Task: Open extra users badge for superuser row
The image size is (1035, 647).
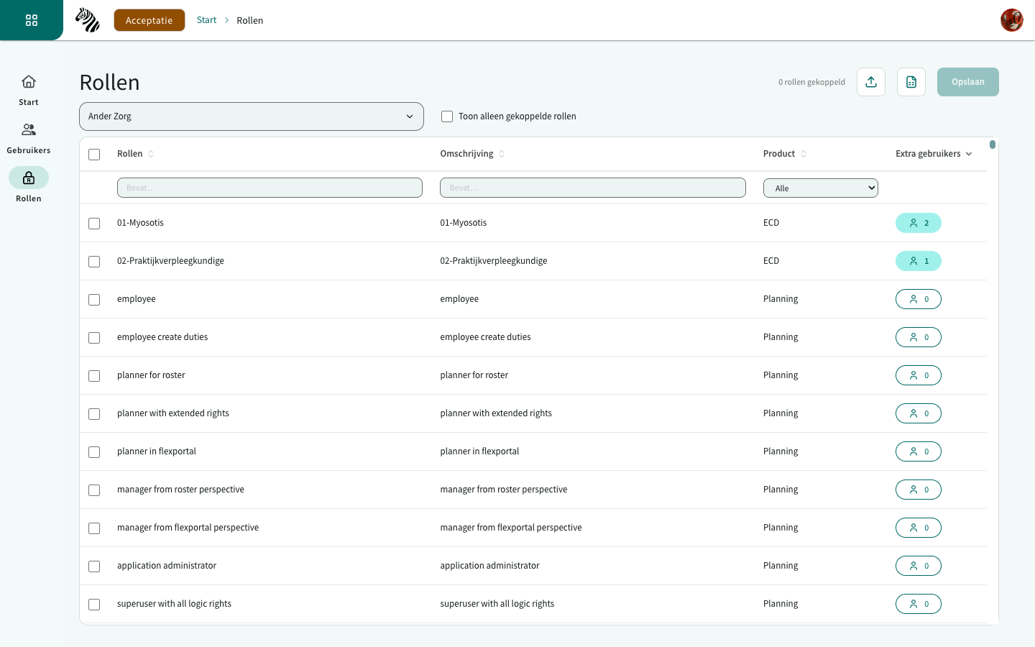Action: [919, 604]
